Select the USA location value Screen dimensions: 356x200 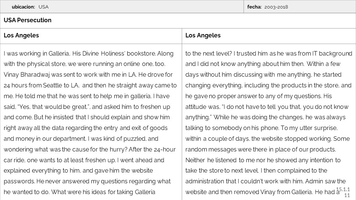tap(43, 7)
